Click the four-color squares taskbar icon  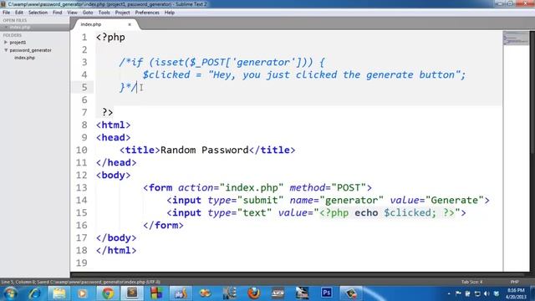(156, 293)
